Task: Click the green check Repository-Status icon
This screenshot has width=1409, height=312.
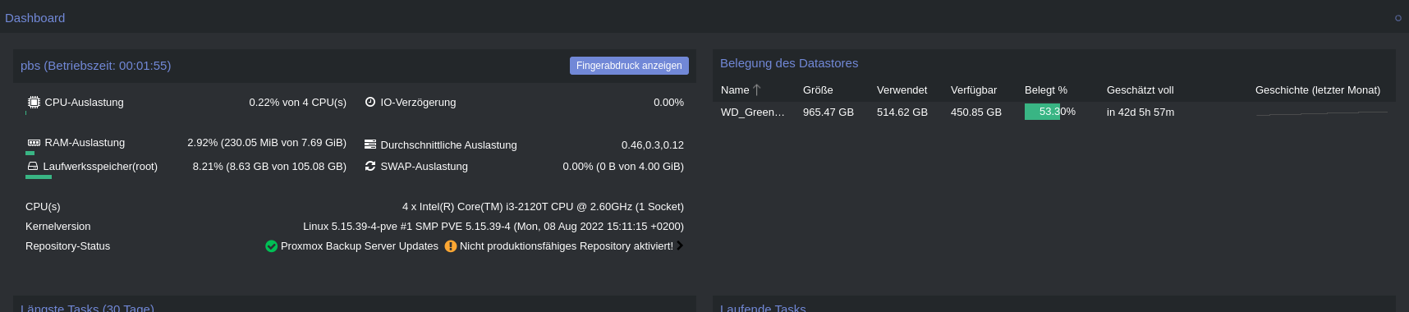Action: click(x=271, y=246)
